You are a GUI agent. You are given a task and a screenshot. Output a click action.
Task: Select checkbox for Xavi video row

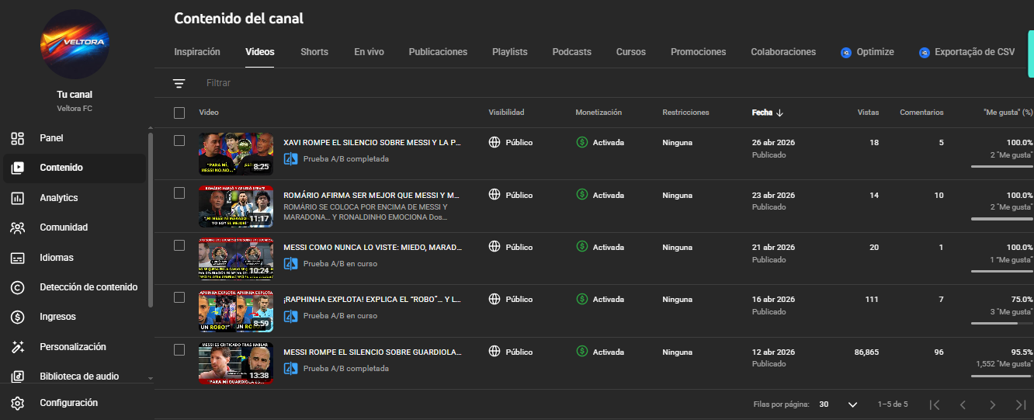pyautogui.click(x=179, y=141)
